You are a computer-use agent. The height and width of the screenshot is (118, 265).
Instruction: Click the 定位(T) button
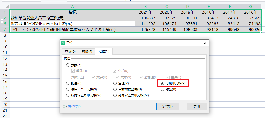pos(168,106)
